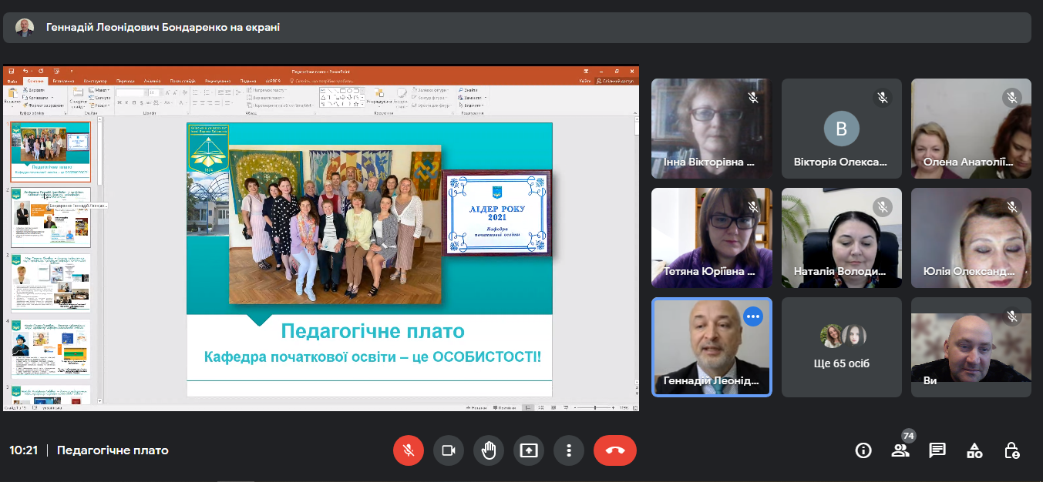Click the shared presentation slide area

coord(369,259)
